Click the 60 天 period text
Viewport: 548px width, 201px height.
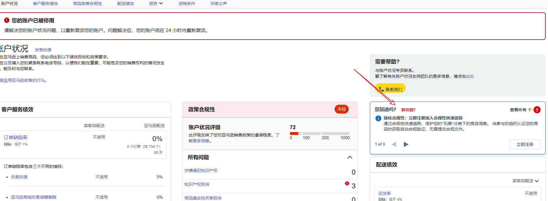pyautogui.click(x=158, y=152)
